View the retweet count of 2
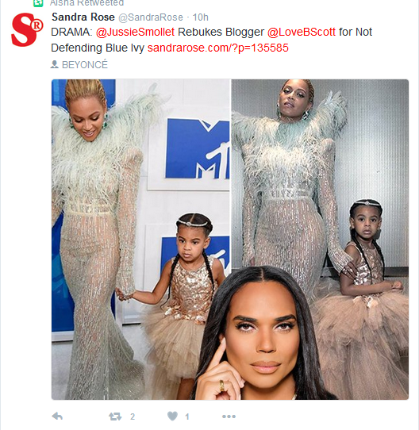The image size is (419, 430). [x=133, y=417]
